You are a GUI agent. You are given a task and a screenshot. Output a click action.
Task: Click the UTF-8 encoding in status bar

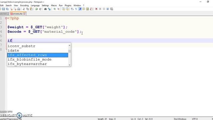[195, 119]
